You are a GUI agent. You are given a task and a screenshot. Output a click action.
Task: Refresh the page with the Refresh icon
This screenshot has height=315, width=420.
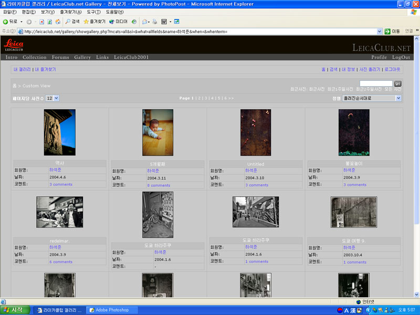(49, 22)
